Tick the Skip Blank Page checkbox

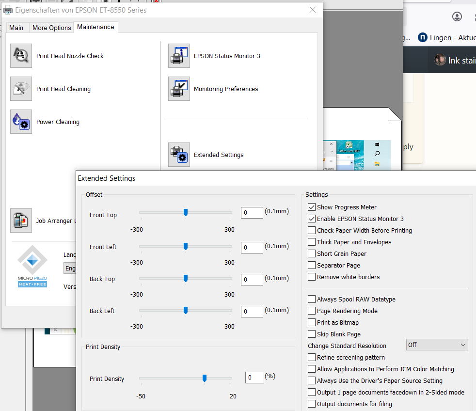click(x=312, y=334)
